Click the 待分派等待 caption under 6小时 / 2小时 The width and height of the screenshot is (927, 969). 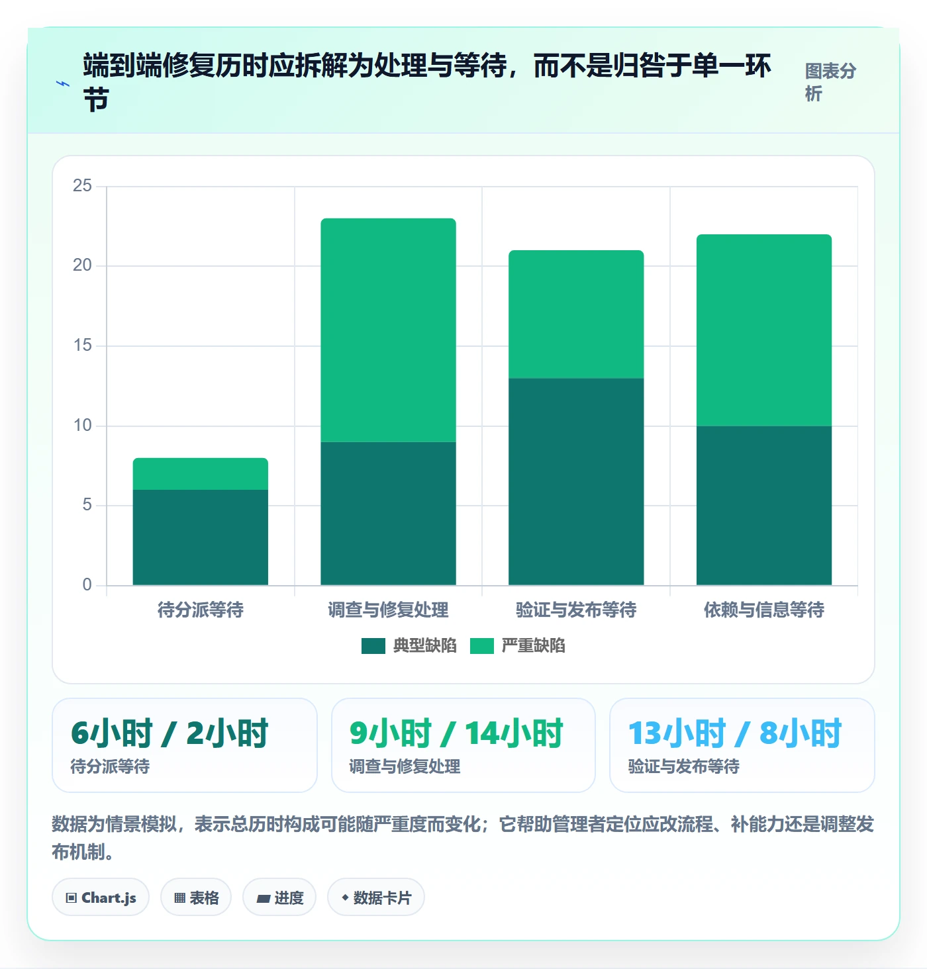[111, 766]
